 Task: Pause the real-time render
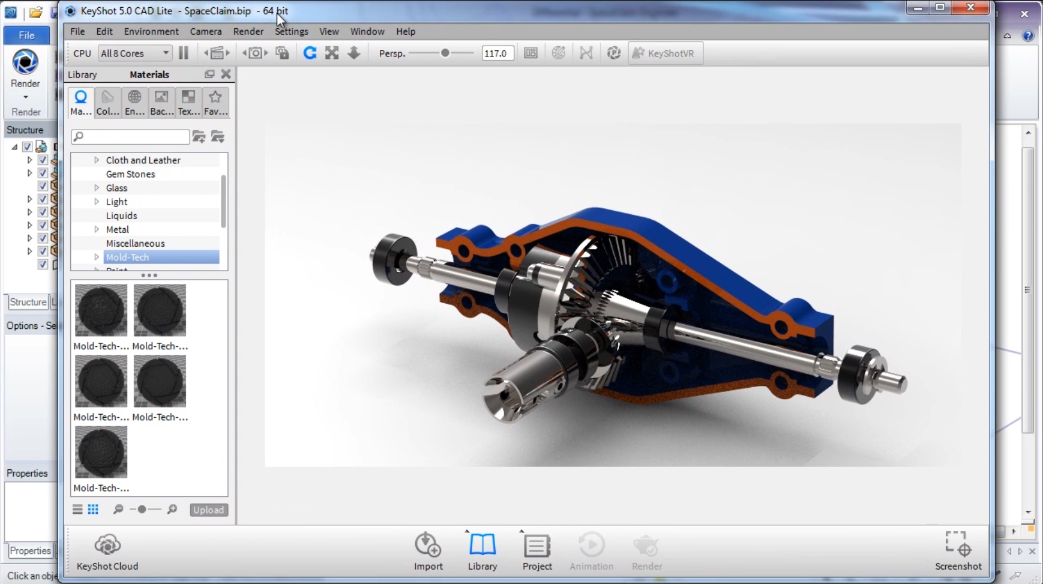click(184, 53)
